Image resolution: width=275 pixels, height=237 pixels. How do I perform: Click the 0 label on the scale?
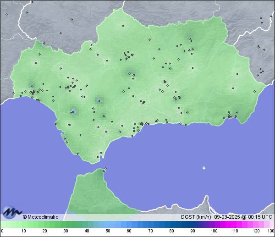coord(2,231)
